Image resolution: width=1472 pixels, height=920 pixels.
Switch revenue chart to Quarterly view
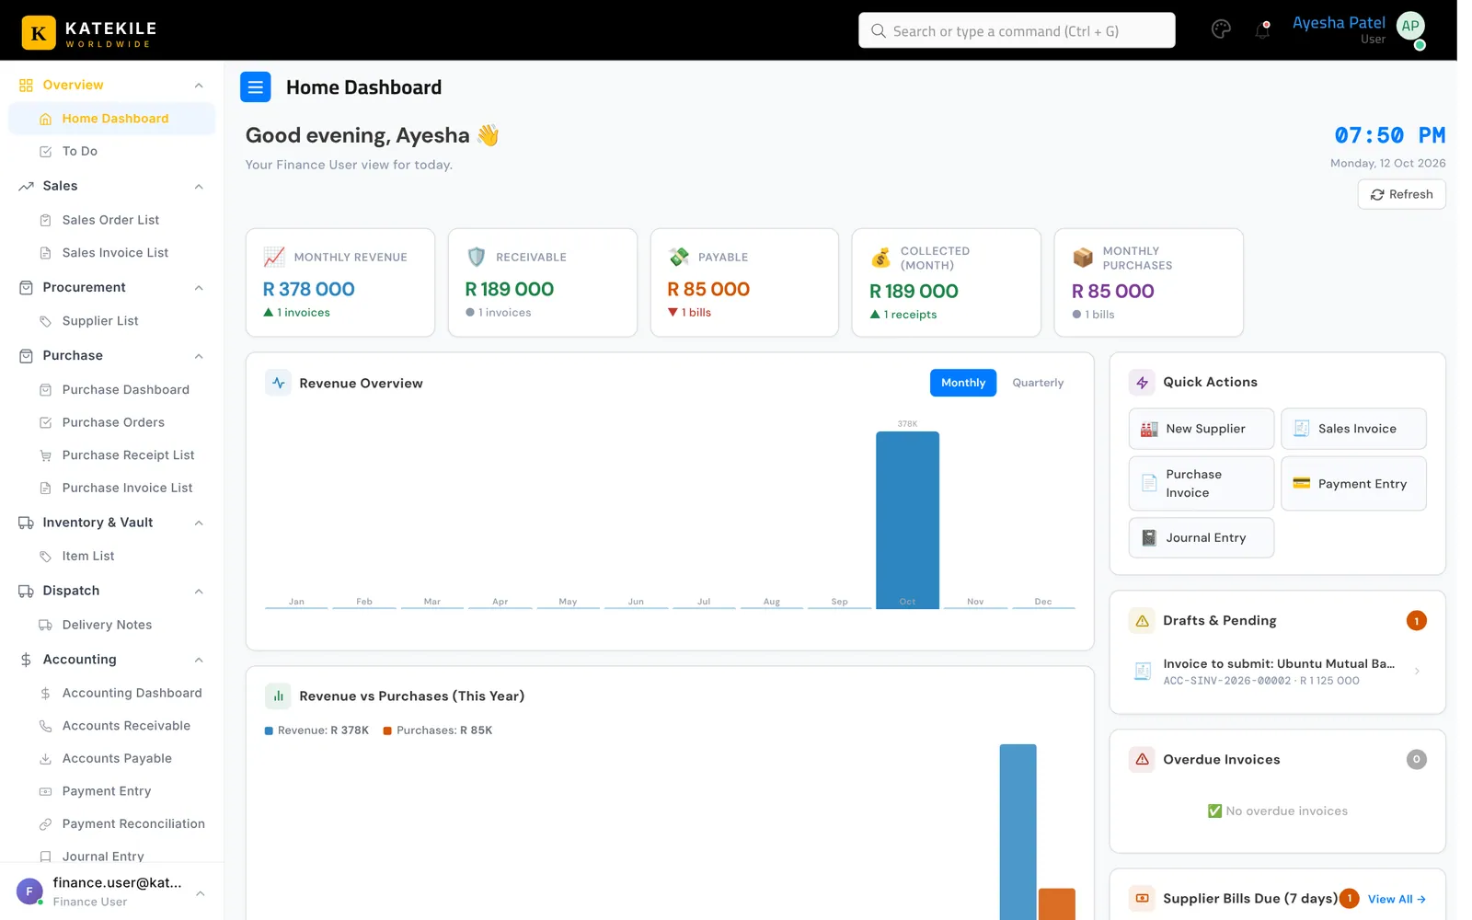(x=1038, y=383)
